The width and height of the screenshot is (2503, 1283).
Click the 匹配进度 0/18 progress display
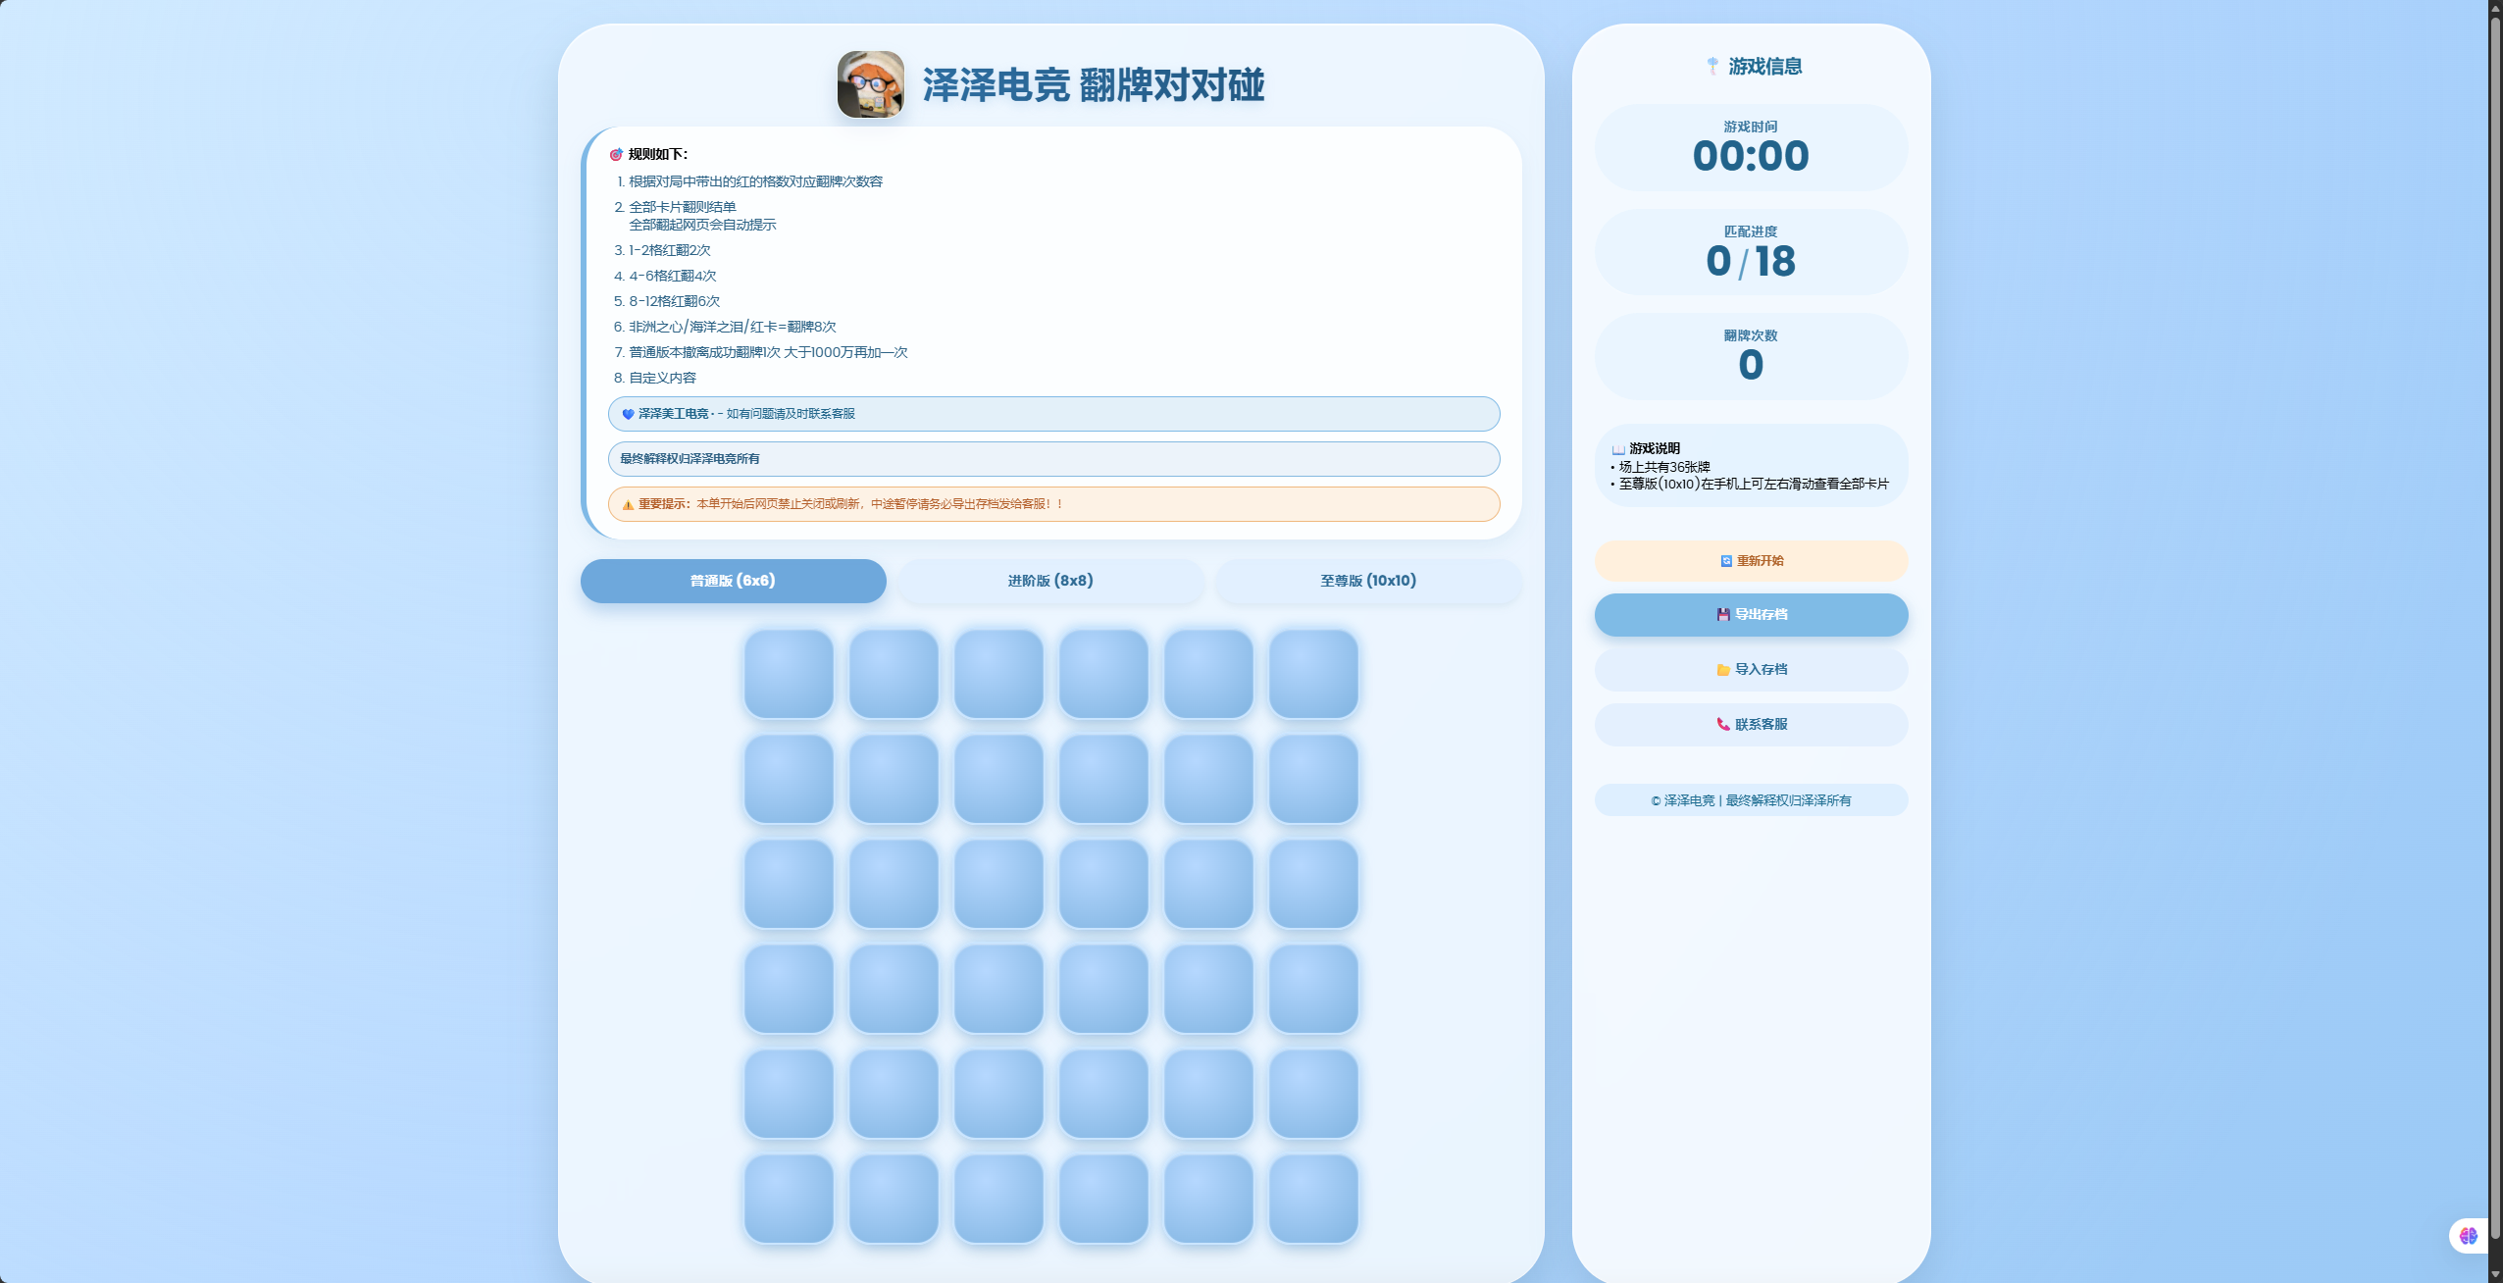(x=1751, y=252)
